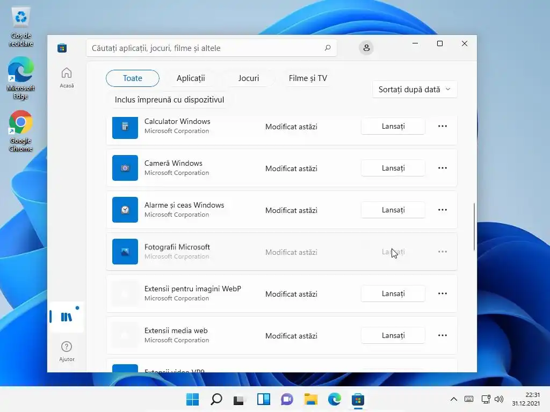Screen dimensions: 550x412
Task: Select Inclus împreună cu dispozitivul filter
Action: coord(169,99)
